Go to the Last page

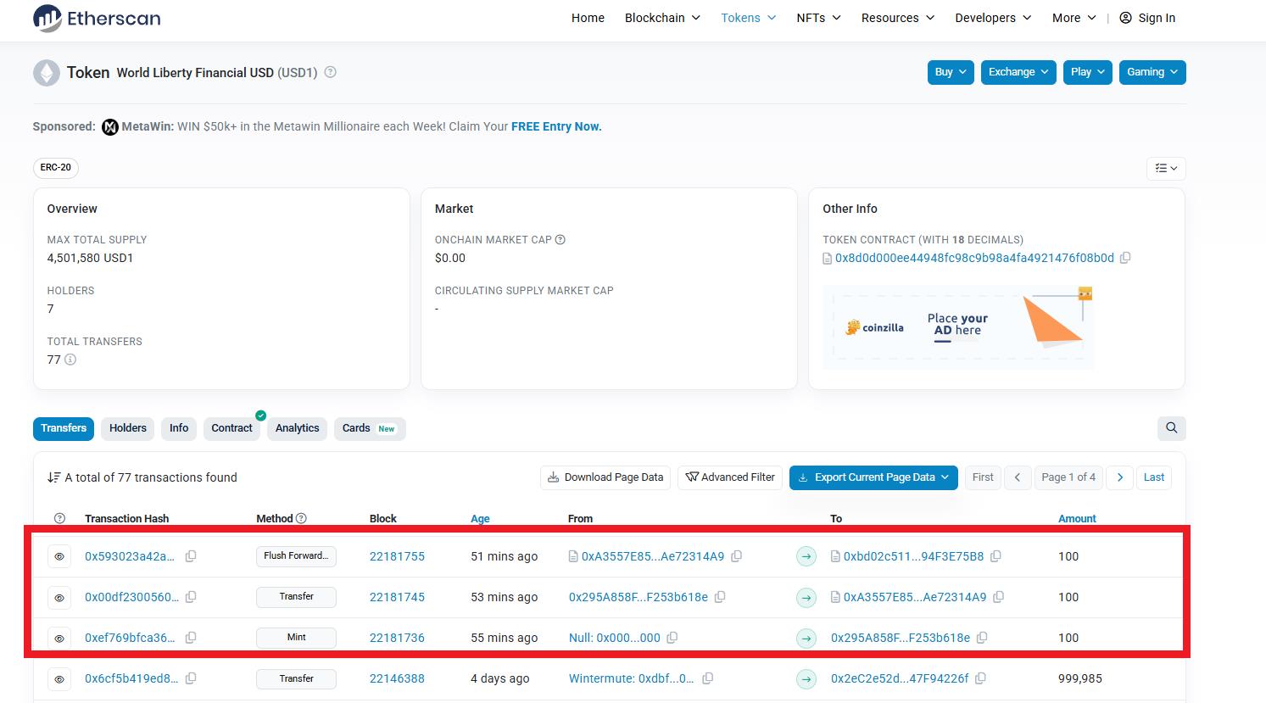[1154, 477]
